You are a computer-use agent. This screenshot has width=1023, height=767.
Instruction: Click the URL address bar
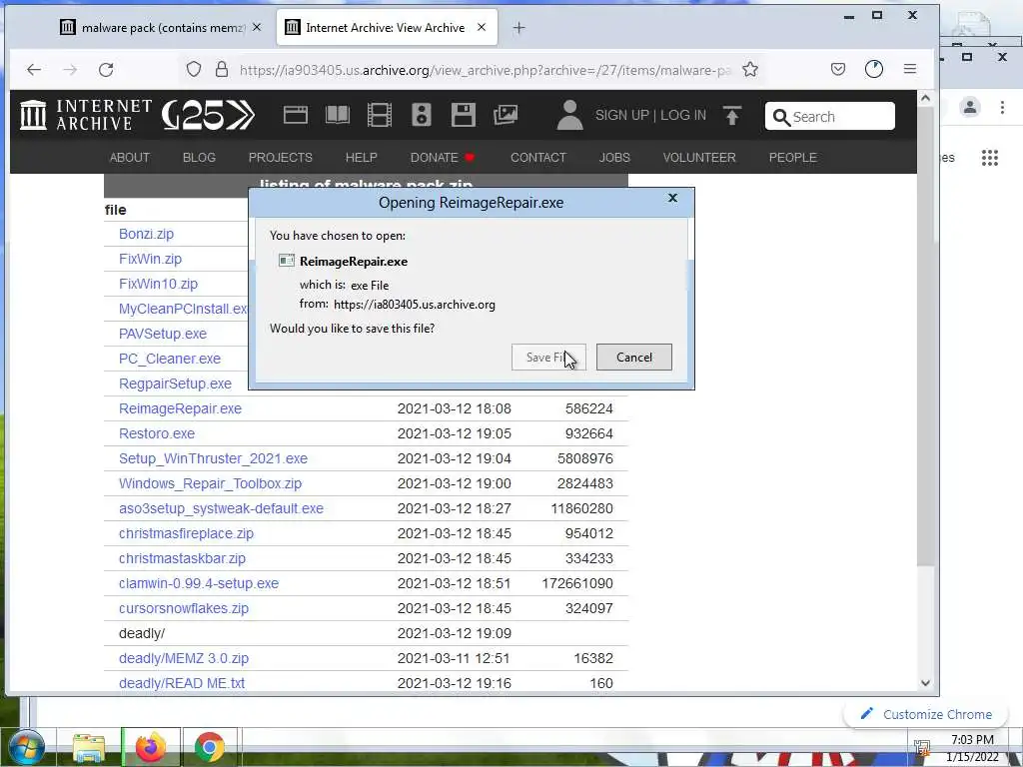pyautogui.click(x=485, y=69)
